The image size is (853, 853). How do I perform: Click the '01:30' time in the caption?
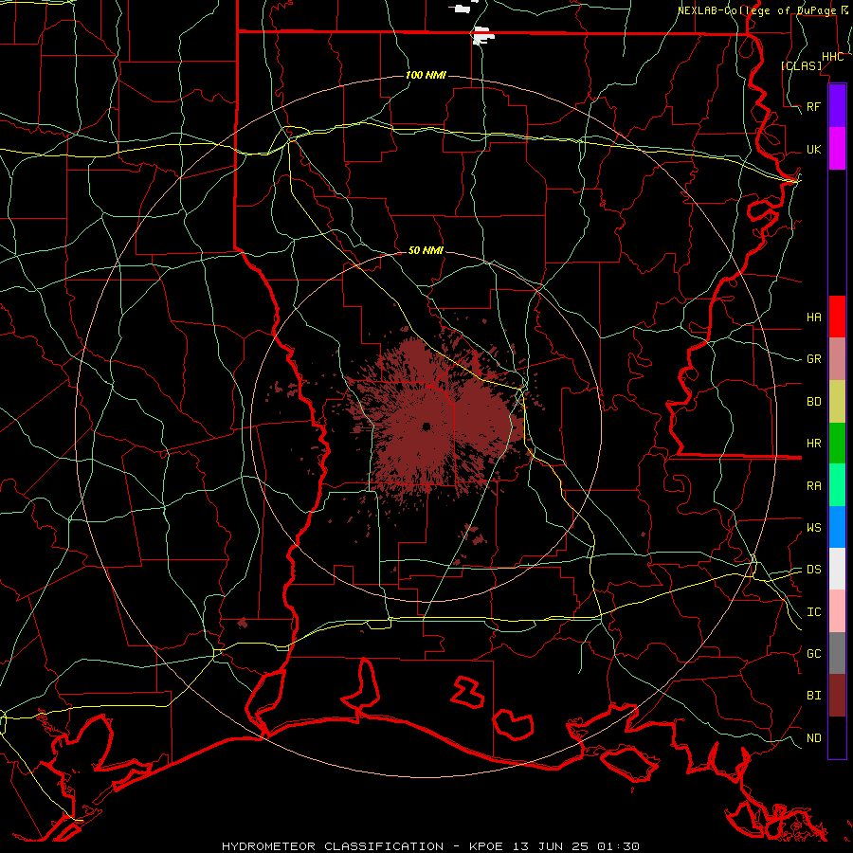click(618, 846)
